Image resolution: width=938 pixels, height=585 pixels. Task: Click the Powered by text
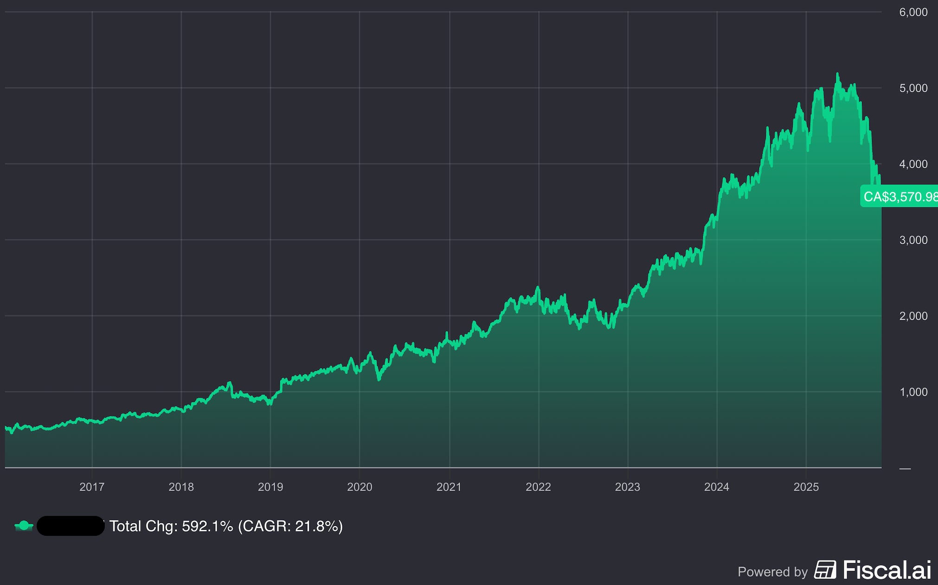click(x=772, y=572)
